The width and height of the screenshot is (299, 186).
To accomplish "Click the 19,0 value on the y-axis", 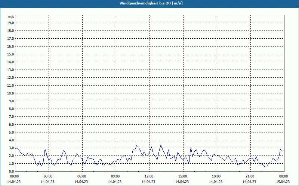I will [10, 23].
